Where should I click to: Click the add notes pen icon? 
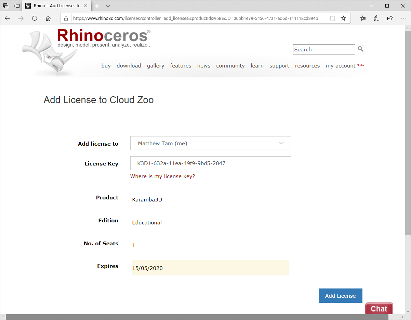pos(376,19)
